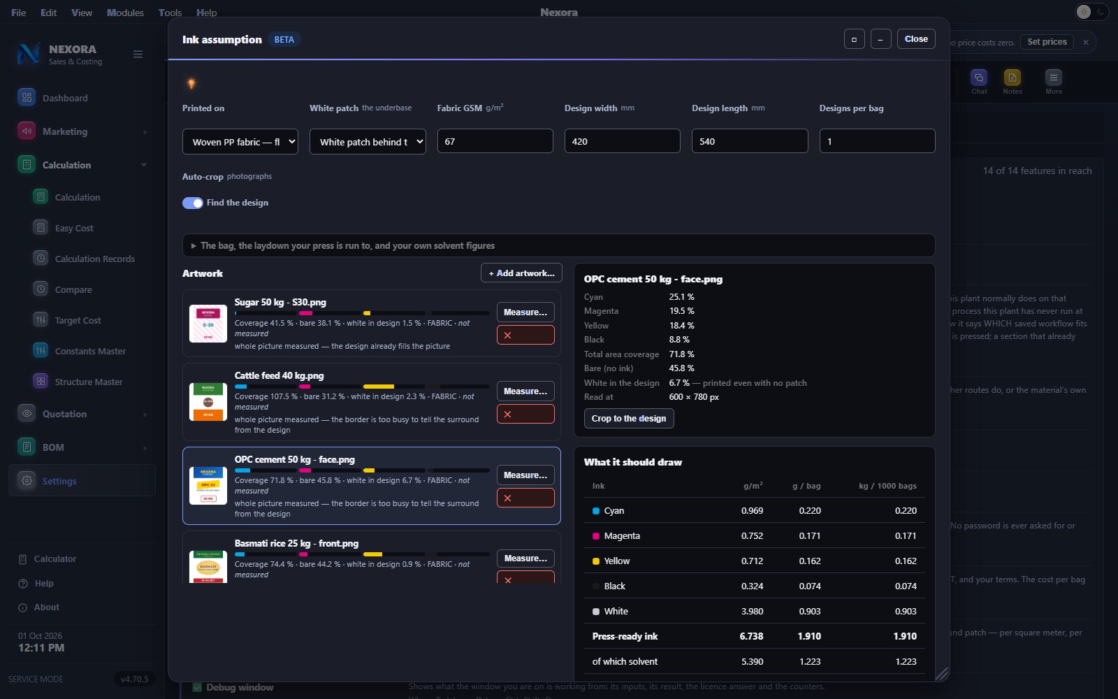Collapse the Calculation sidebar section

click(x=144, y=165)
